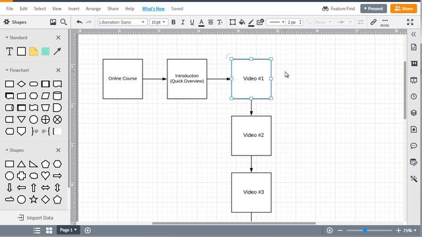
Task: Open the Liberation Sans font dropdown
Action: pos(123,22)
